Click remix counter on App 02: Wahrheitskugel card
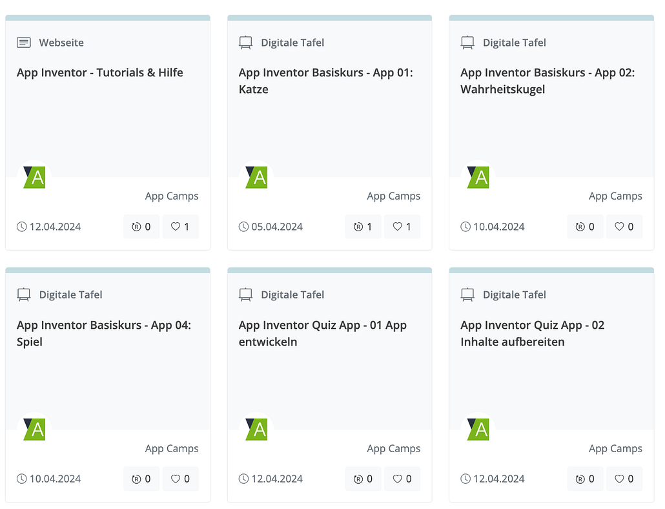This screenshot has width=665, height=509. click(x=586, y=227)
